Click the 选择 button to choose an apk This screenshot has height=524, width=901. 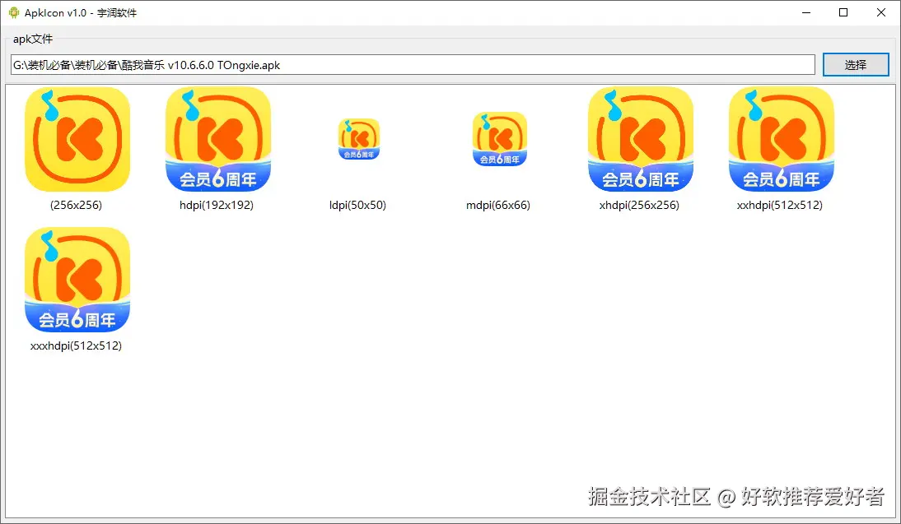click(x=856, y=65)
